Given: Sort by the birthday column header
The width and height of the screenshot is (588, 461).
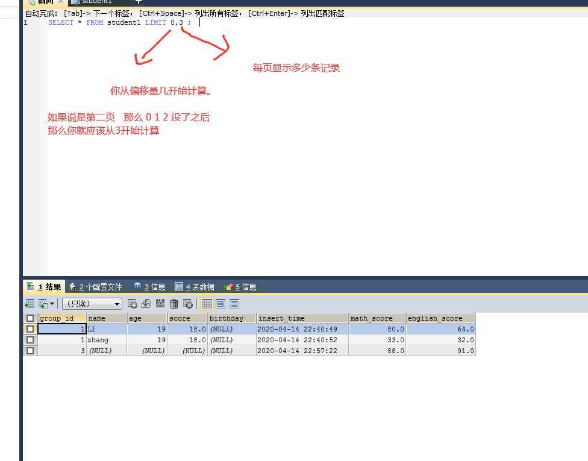Looking at the screenshot, I should click(x=232, y=318).
